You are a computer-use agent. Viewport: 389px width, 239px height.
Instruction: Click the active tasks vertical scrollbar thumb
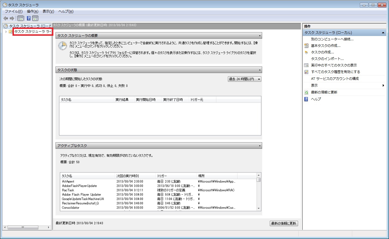(x=259, y=180)
